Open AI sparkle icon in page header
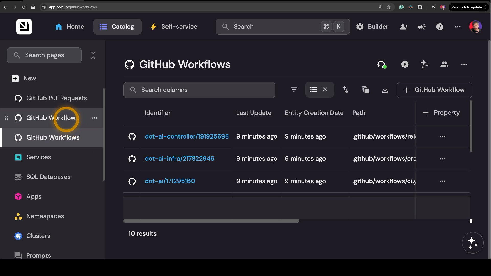The image size is (491, 276). coord(425,64)
